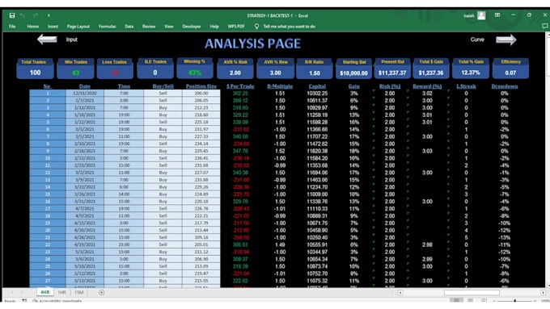This screenshot has width=550, height=309.
Task: Click the Drawdown column header
Action: pyautogui.click(x=505, y=86)
